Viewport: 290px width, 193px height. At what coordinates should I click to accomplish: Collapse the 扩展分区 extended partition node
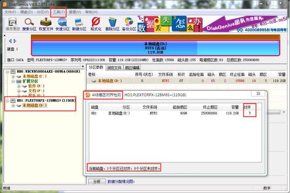pos(13,81)
